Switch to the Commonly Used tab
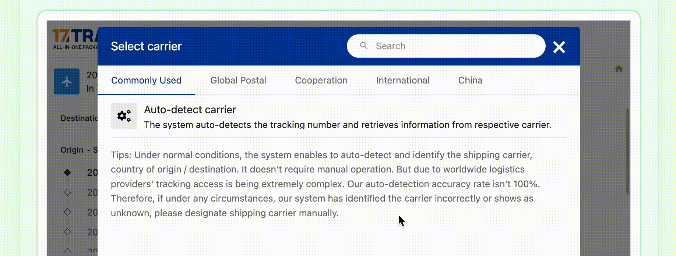This screenshot has width=676, height=256. pyautogui.click(x=146, y=80)
